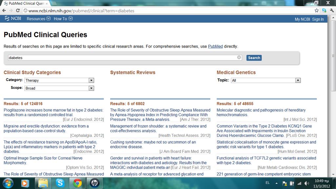Screen dimensions: 336x189
Task: Open the Action Center flag icon
Action: pyautogui.click(x=284, y=183)
